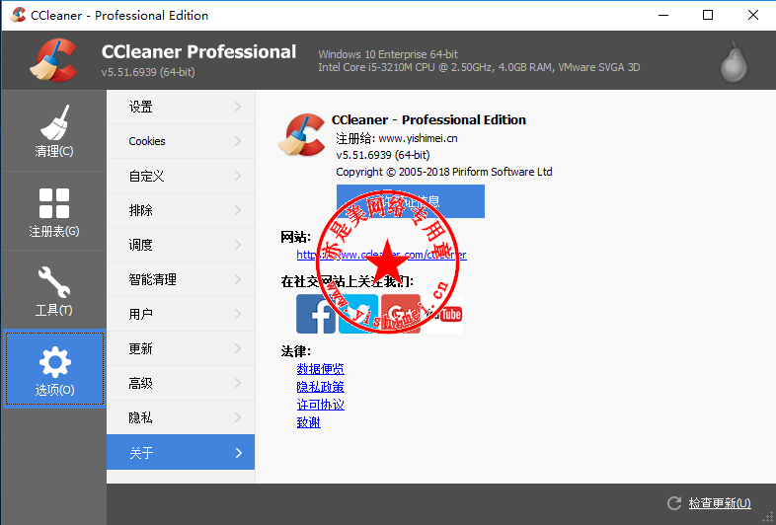Select the 选项(O) options section
Image resolution: width=776 pixels, height=525 pixels.
[54, 369]
